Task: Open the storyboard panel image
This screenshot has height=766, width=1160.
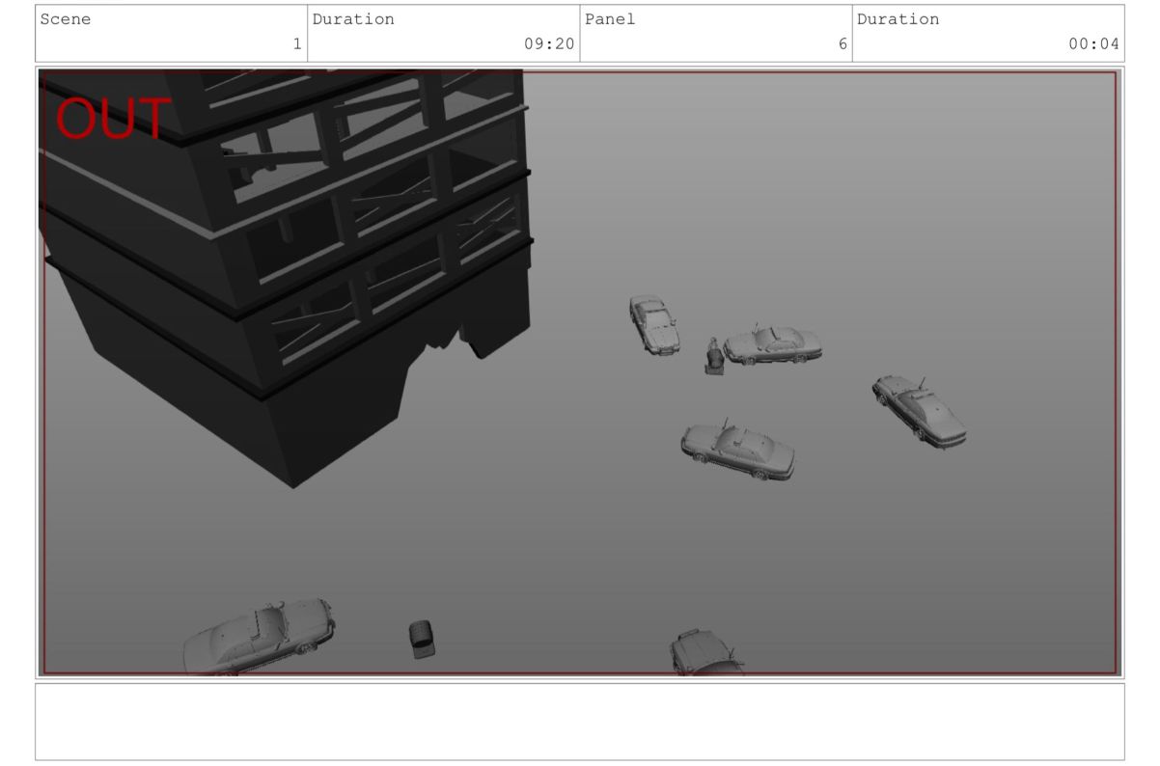Action: [x=580, y=372]
